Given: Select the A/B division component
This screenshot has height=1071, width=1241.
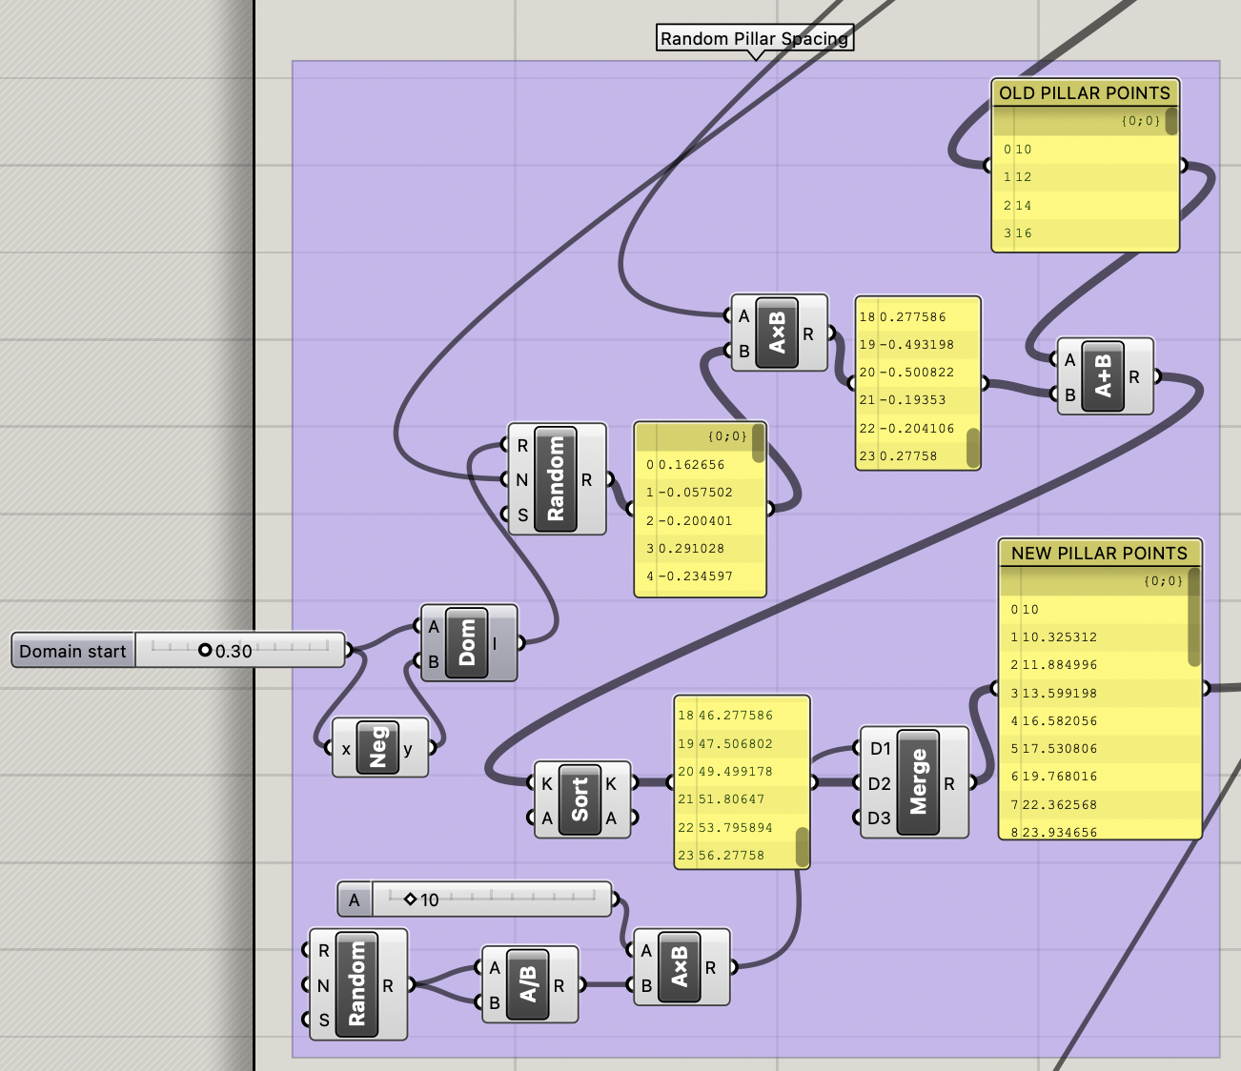Looking at the screenshot, I should click(529, 984).
